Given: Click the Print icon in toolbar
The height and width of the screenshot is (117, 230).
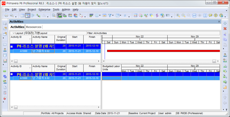Looking at the screenshot, I should click(x=6, y=15).
